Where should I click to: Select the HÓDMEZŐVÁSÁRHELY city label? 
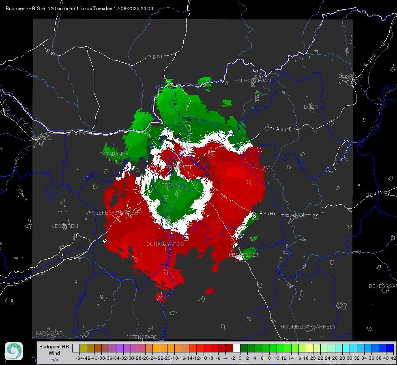pyautogui.click(x=308, y=327)
